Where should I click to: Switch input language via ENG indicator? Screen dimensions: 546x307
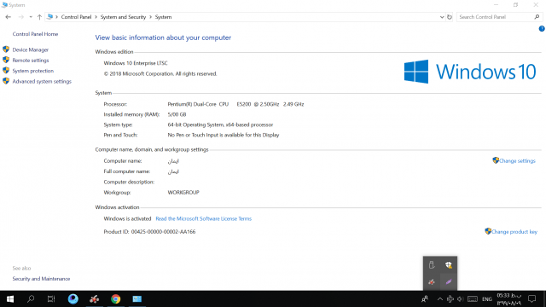[x=487, y=299]
